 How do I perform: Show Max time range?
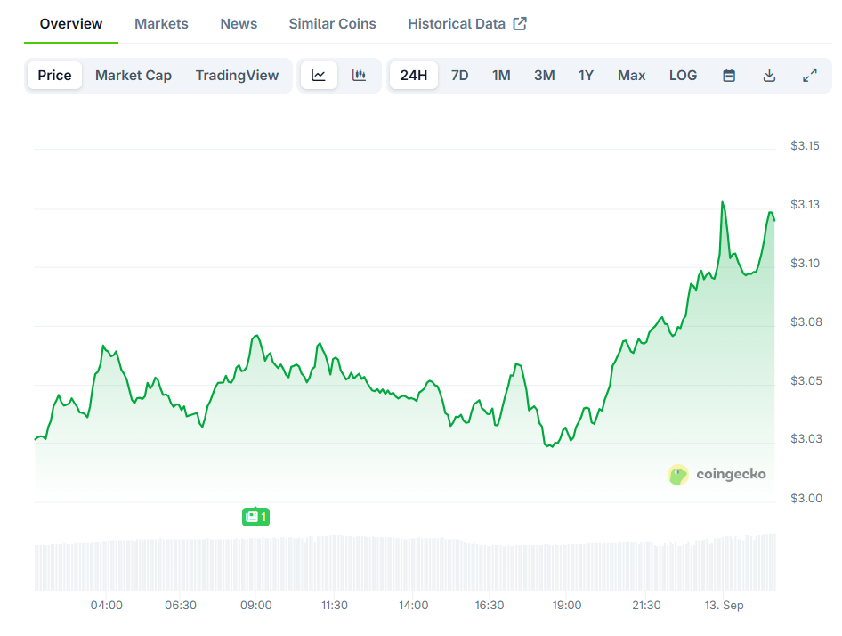tap(631, 76)
